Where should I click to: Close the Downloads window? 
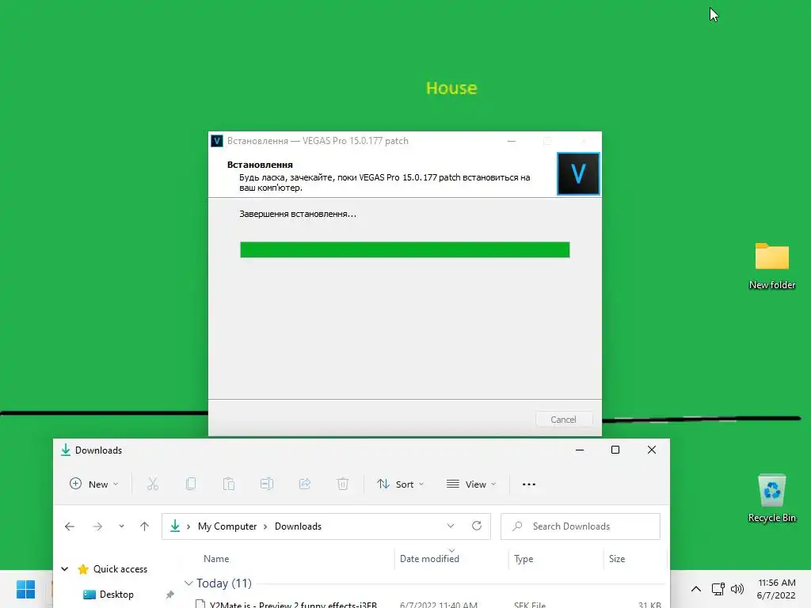pos(652,450)
